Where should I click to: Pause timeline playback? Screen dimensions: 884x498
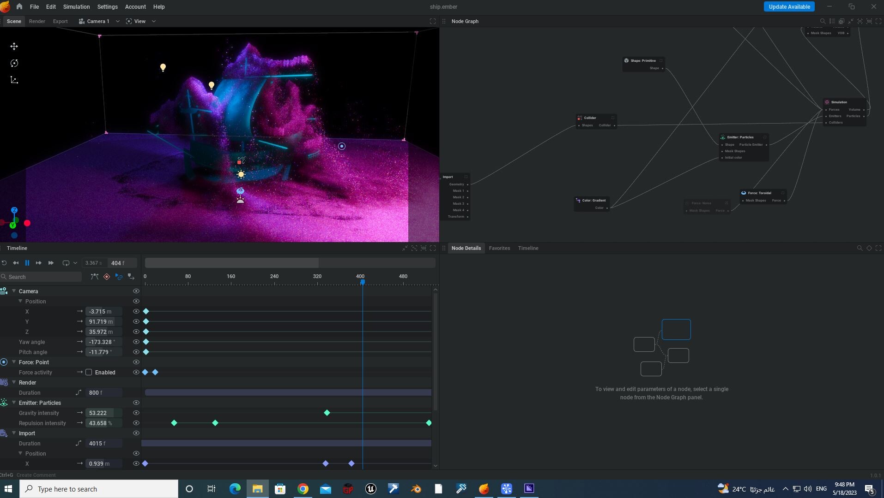tap(27, 263)
